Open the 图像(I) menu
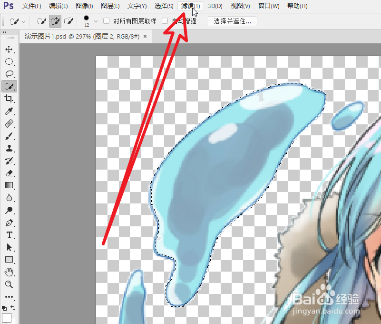Viewport: 381px width, 324px height. pos(84,6)
